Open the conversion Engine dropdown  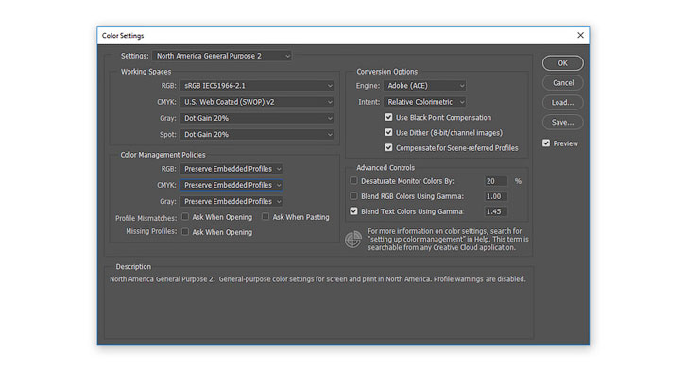(424, 86)
